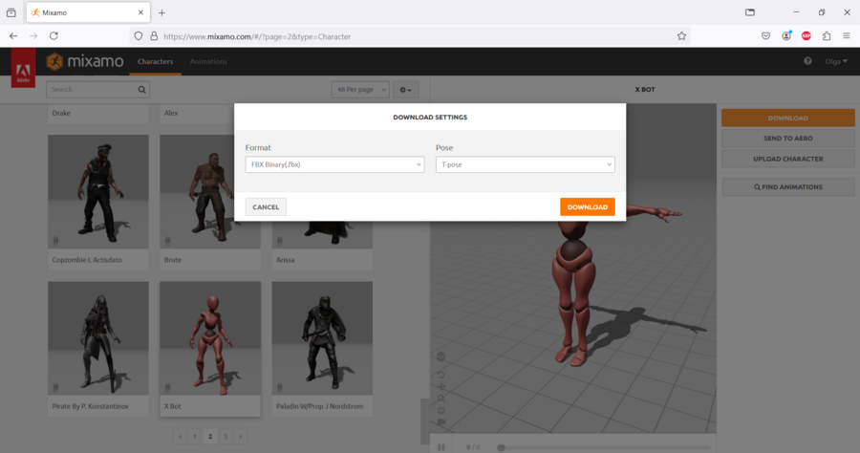Click the animation timeline slider handle

tap(501, 446)
